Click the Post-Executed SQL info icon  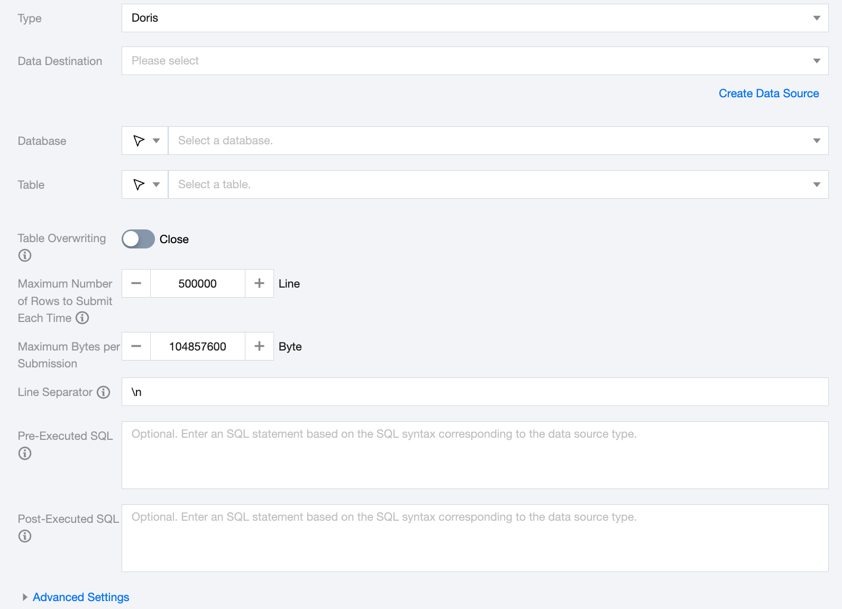[25, 536]
